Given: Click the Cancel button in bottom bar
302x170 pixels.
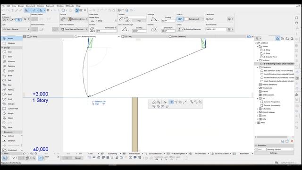Looking at the screenshot, I should (78, 158).
